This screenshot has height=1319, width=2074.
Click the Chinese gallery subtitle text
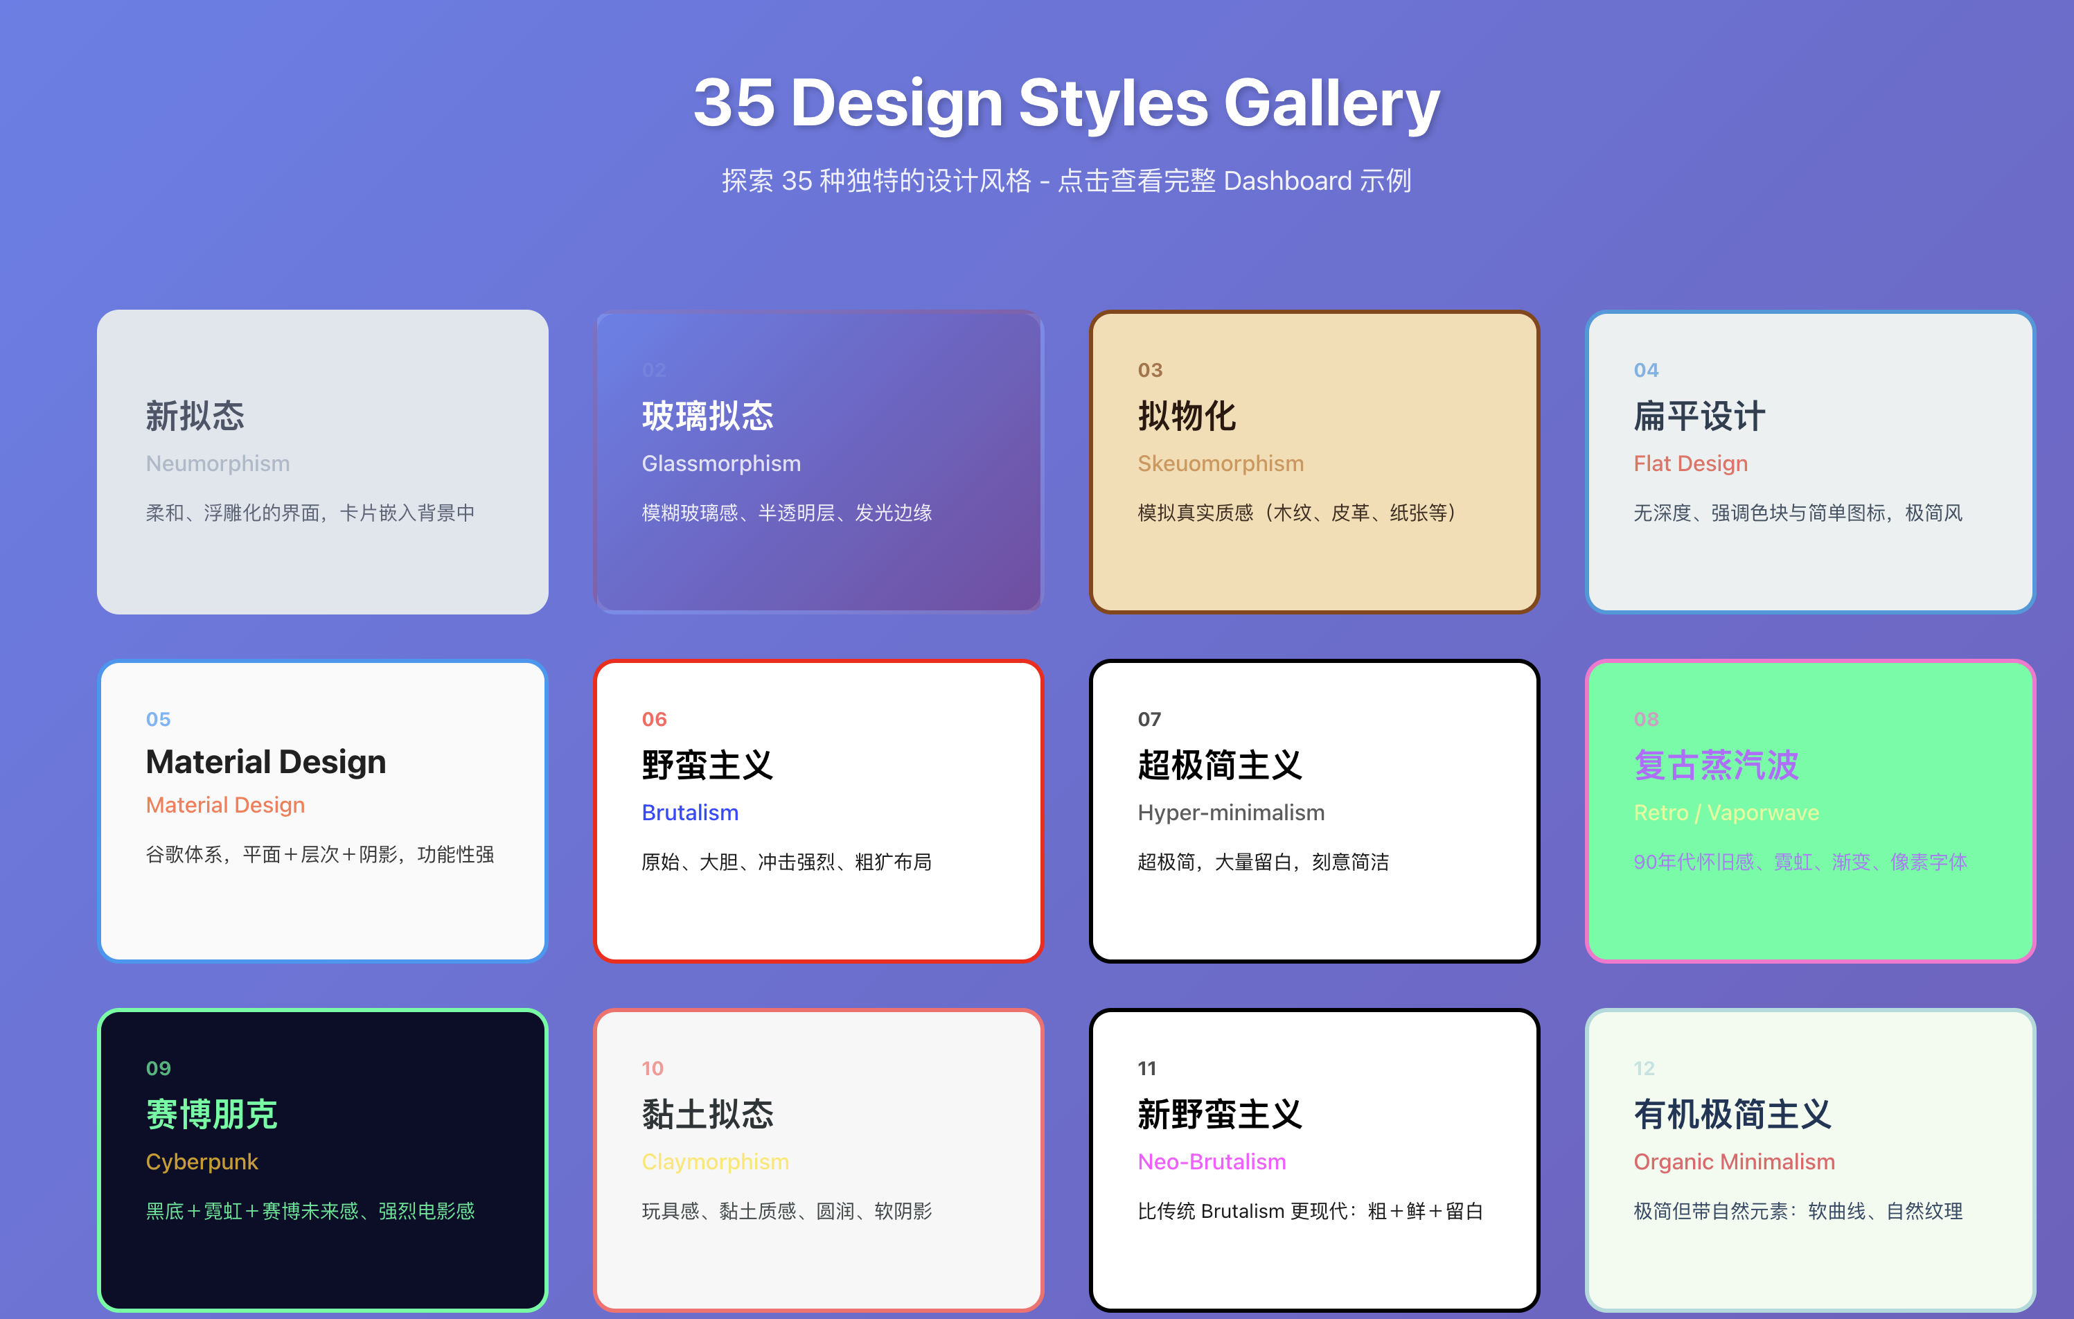pos(1066,181)
